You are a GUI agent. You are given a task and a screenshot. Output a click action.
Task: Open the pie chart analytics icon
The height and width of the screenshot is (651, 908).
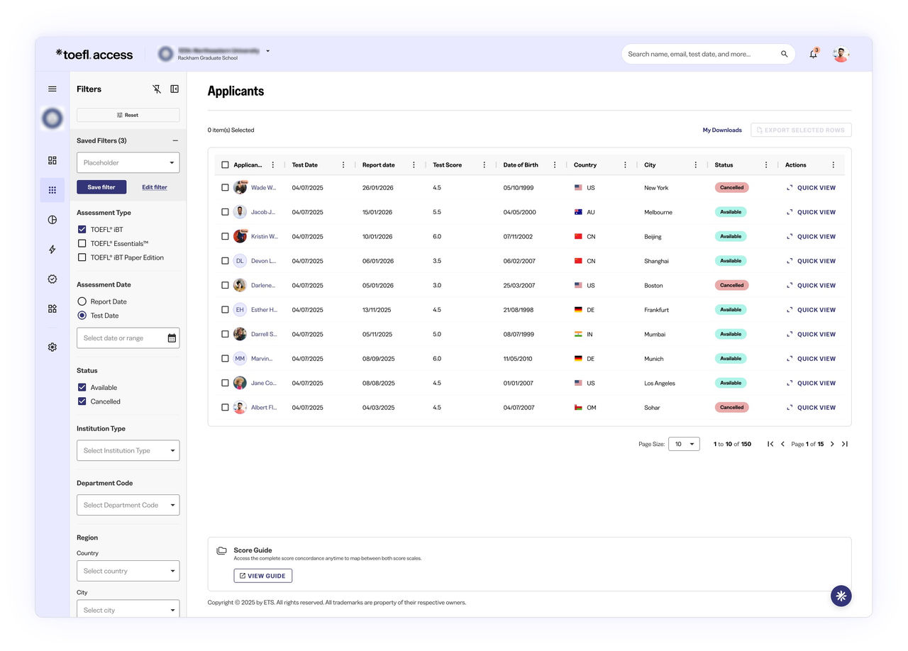coord(52,220)
